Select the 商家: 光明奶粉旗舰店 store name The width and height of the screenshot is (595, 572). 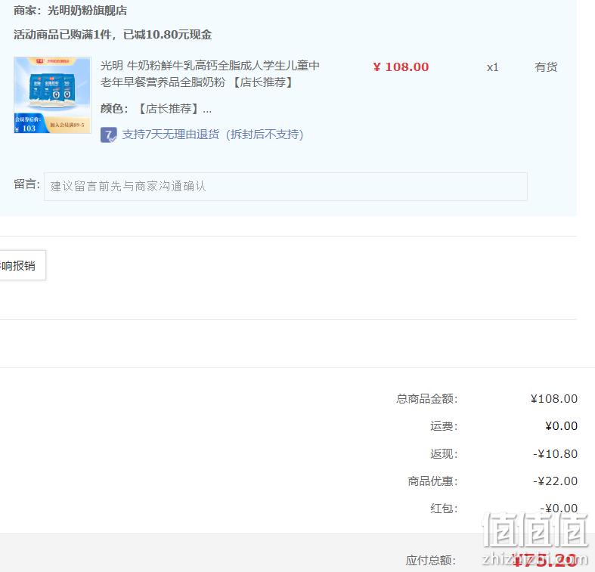tap(70, 11)
